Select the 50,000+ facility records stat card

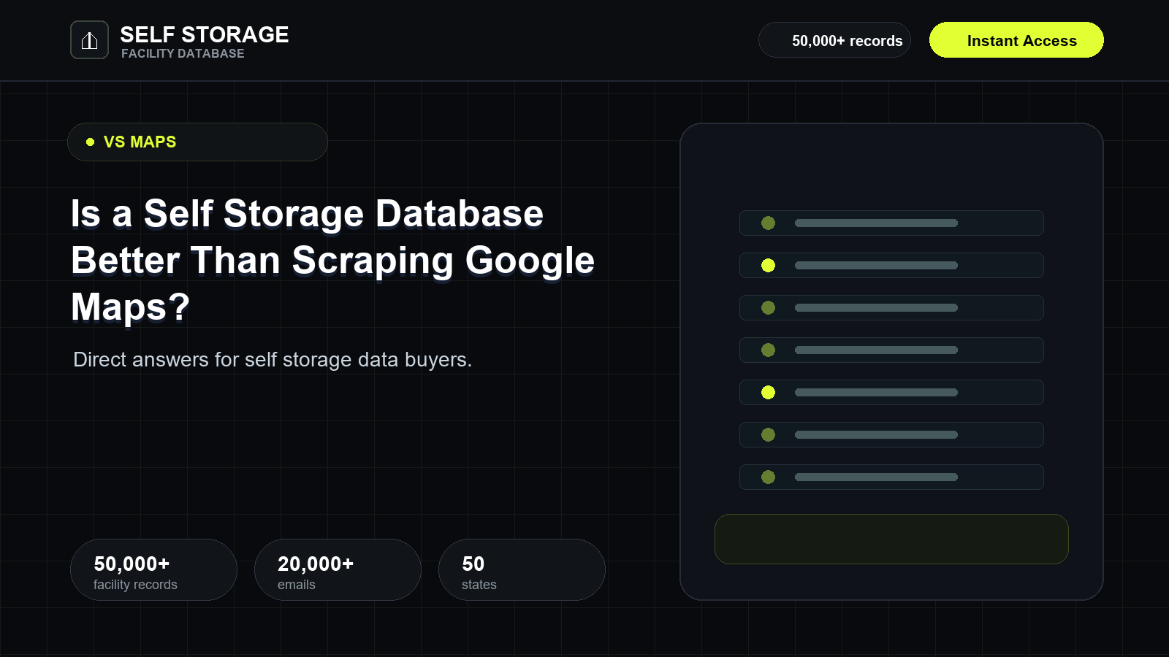[153, 570]
